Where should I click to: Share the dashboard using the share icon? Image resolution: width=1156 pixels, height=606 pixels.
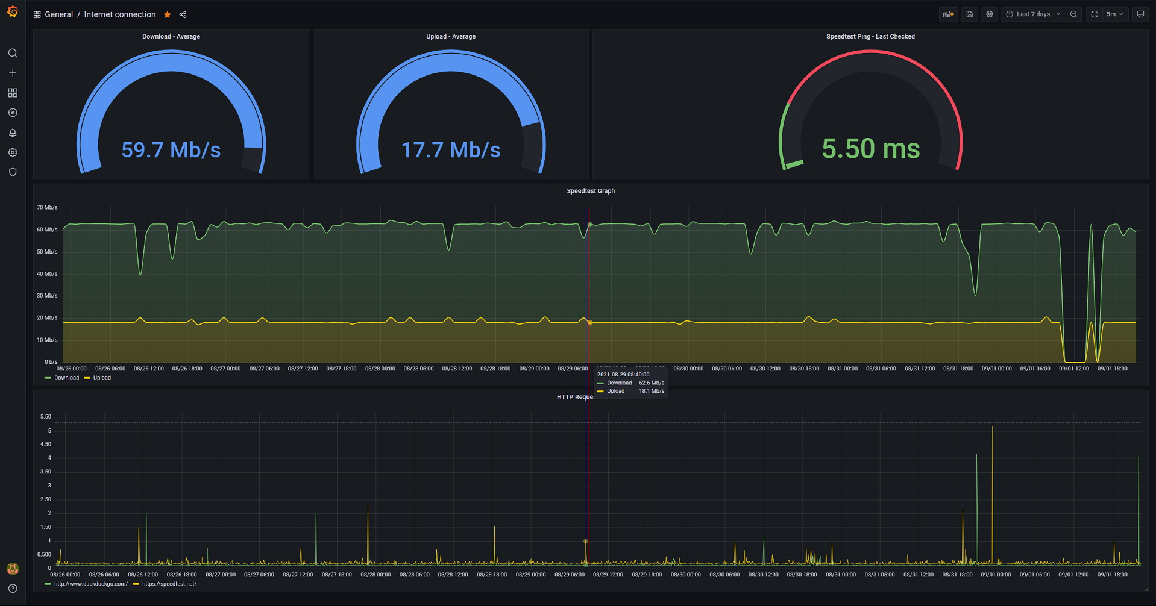(183, 14)
